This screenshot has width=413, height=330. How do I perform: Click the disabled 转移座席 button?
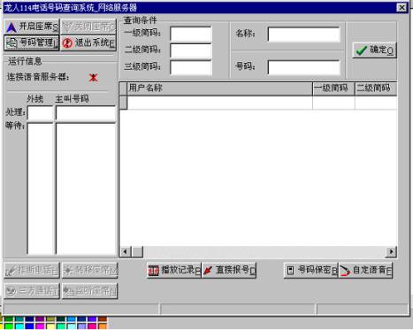pyautogui.click(x=90, y=271)
